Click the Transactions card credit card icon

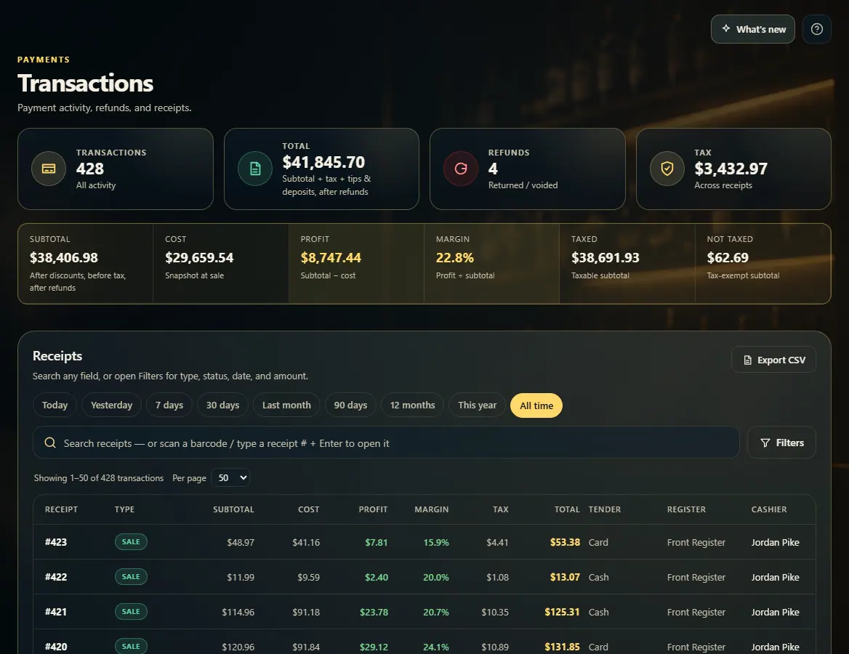coord(49,169)
